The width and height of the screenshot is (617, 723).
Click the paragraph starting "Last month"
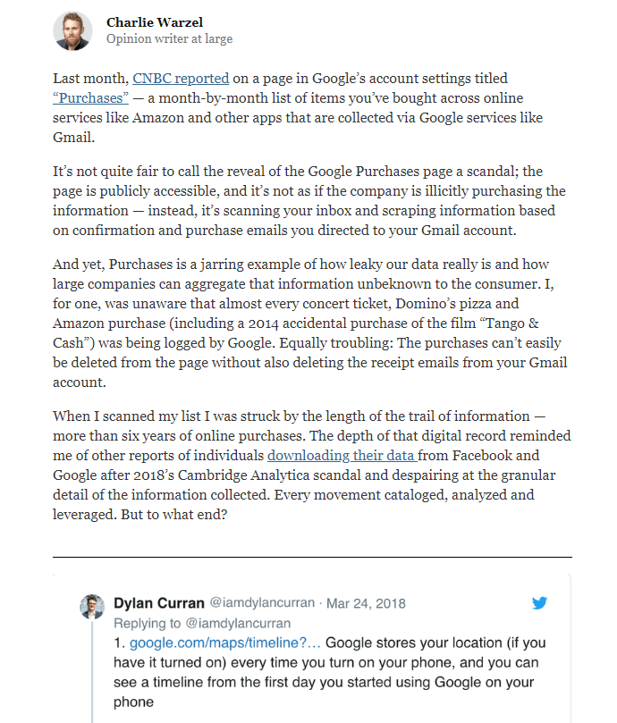[298, 108]
